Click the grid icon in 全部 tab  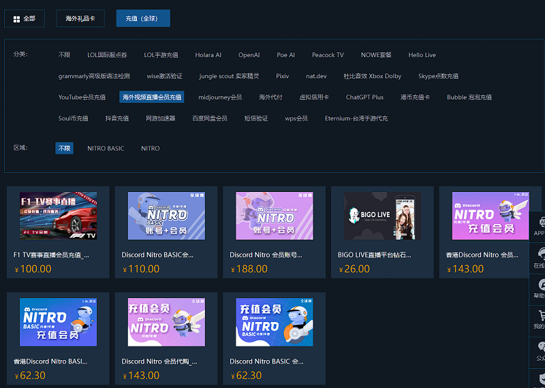tap(16, 19)
